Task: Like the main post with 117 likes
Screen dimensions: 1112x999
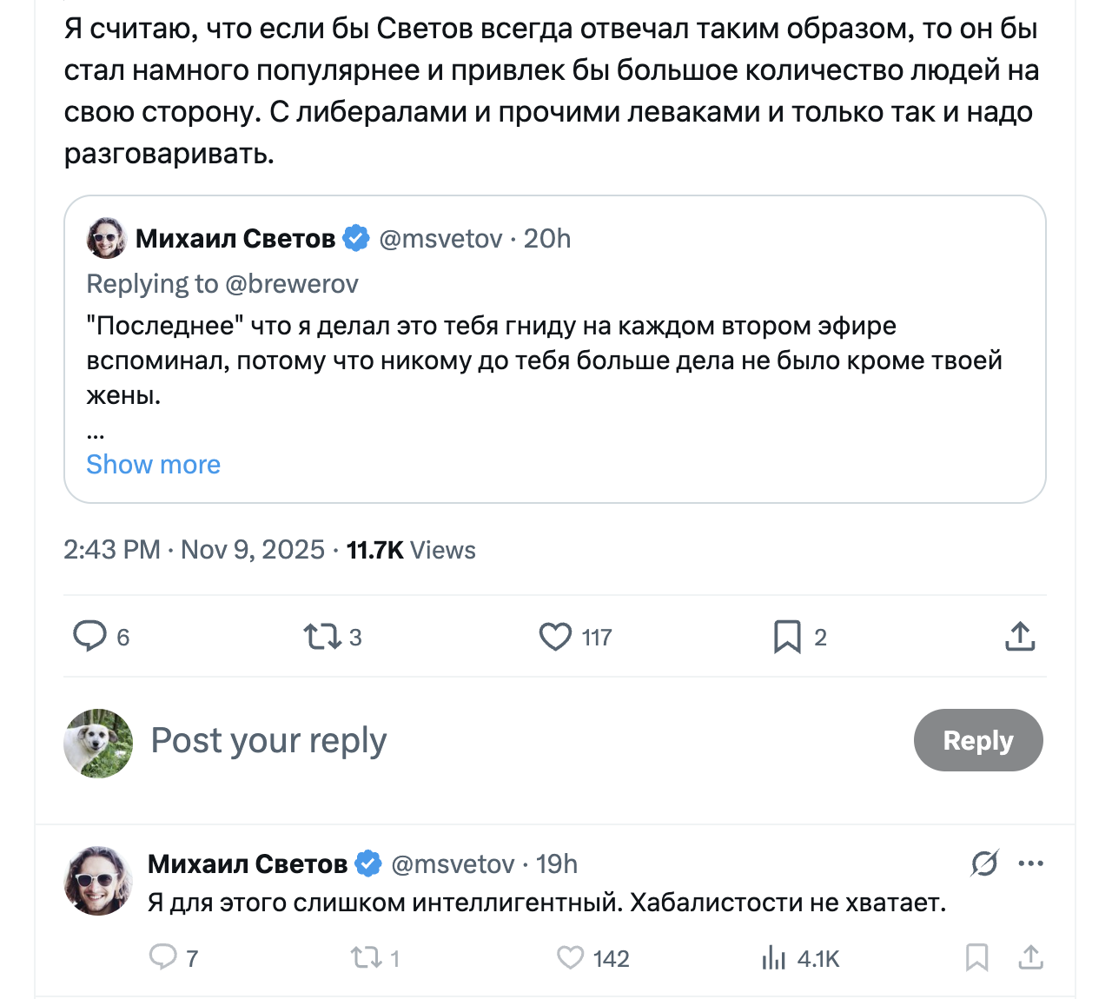Action: (555, 637)
